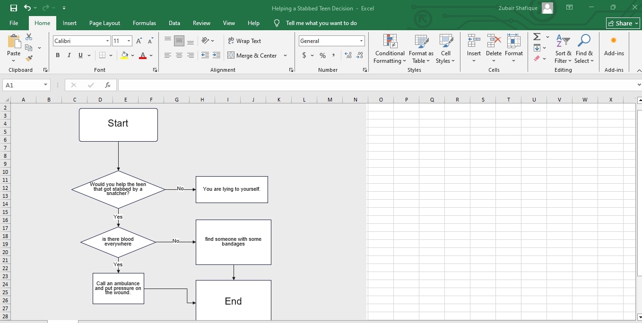Change font color using the red swatch

coord(143,55)
